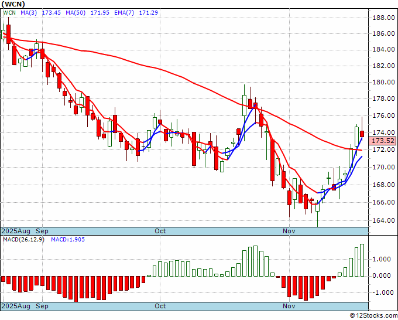
Task: Click the 188.00 price axis label
Action: [x=383, y=18]
